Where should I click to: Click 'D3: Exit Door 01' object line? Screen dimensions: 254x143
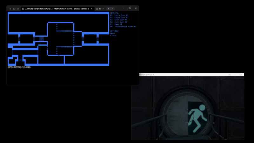click(x=119, y=20)
